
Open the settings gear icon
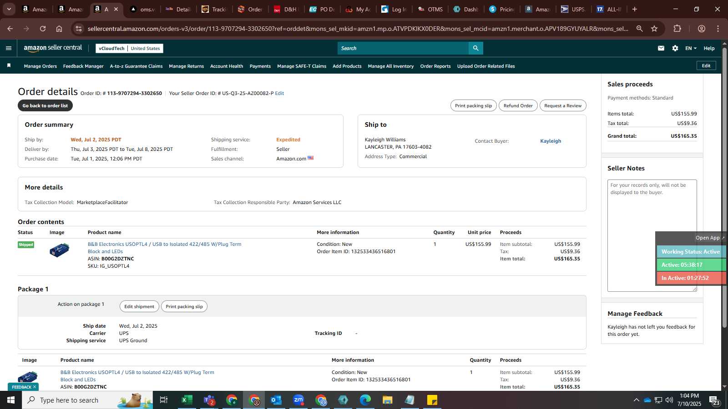675,48
